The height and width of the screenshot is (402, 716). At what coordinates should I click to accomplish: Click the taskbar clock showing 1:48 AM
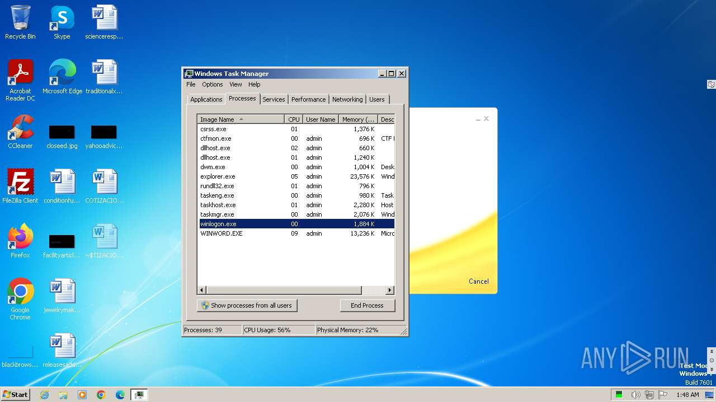(687, 395)
